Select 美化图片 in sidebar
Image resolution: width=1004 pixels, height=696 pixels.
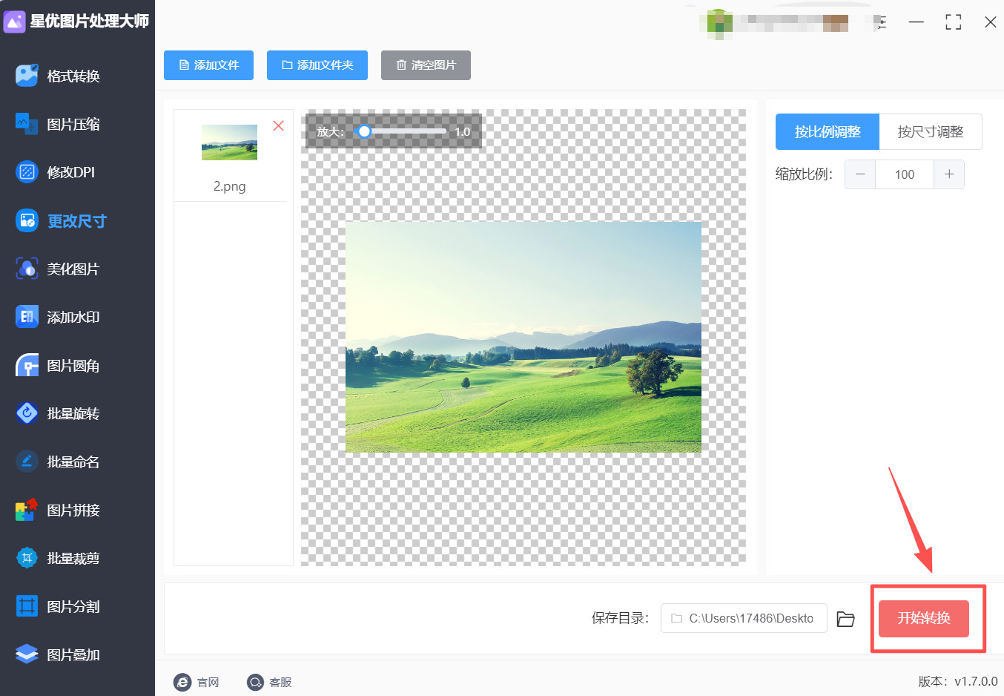(x=73, y=269)
